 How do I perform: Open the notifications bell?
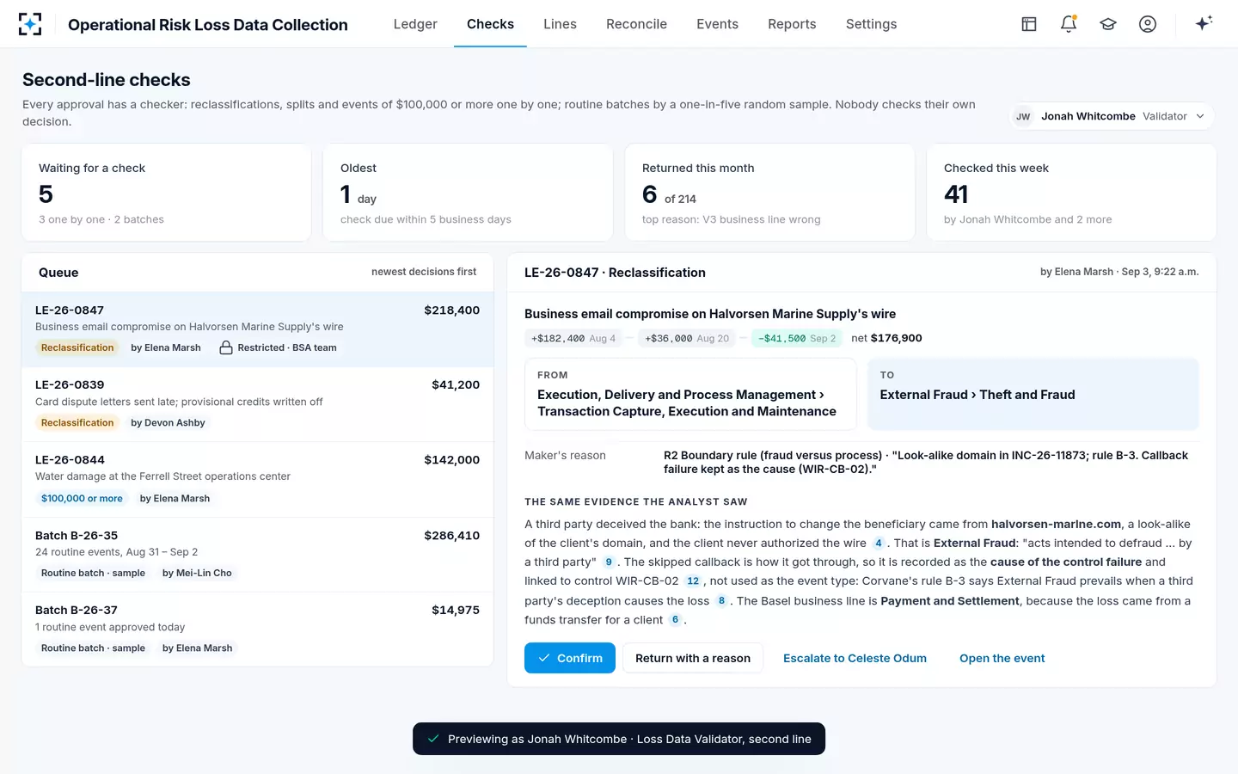[x=1069, y=24]
